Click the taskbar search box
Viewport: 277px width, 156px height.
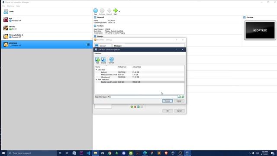[32, 153]
